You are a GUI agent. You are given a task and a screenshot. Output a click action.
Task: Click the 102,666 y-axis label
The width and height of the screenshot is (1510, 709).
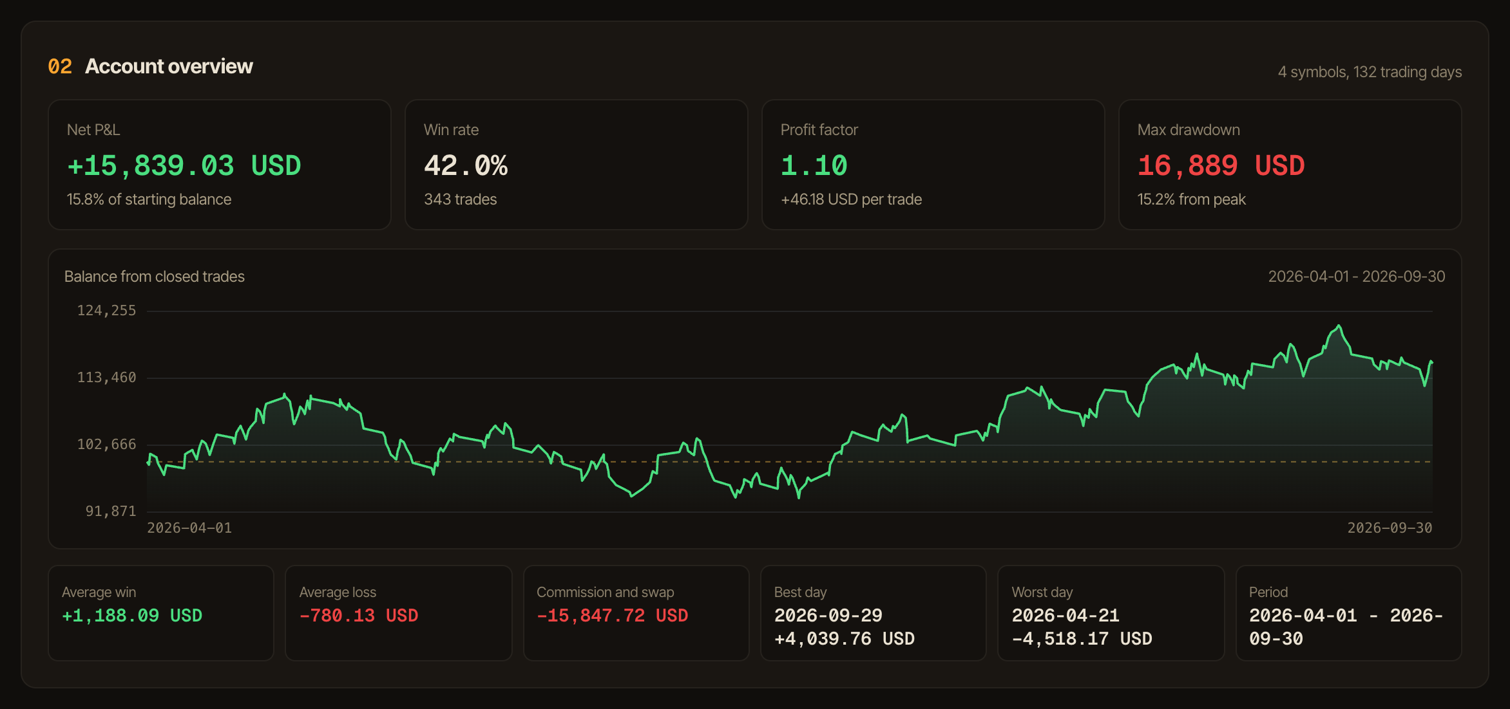click(x=106, y=445)
